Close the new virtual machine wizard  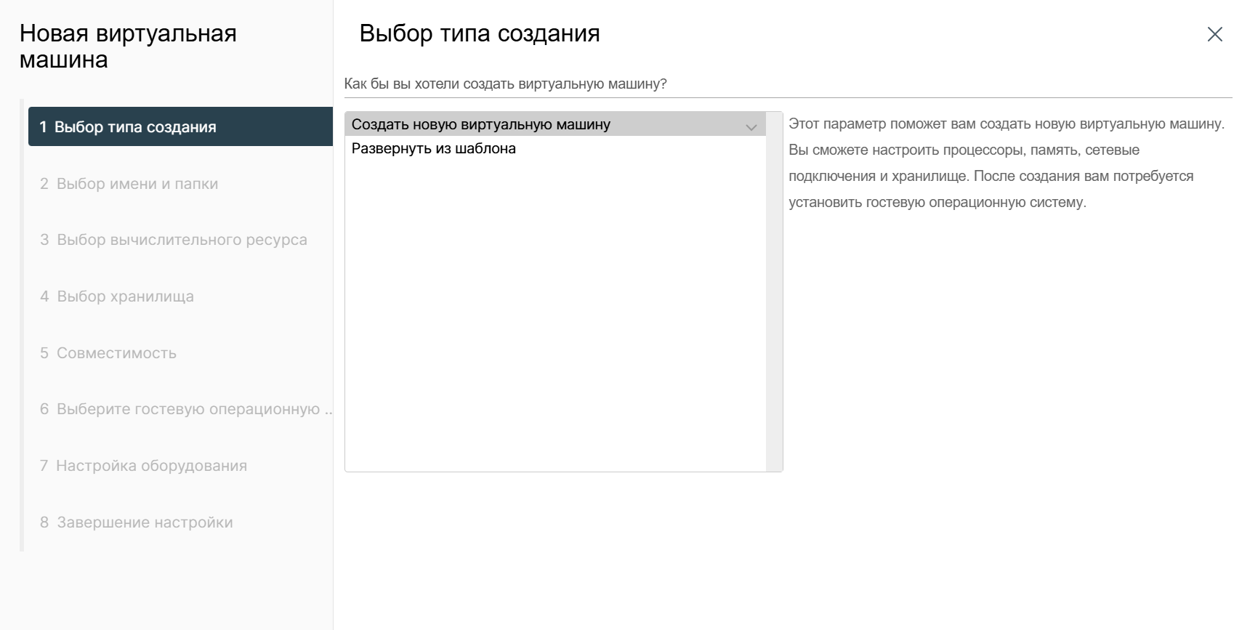[1214, 34]
